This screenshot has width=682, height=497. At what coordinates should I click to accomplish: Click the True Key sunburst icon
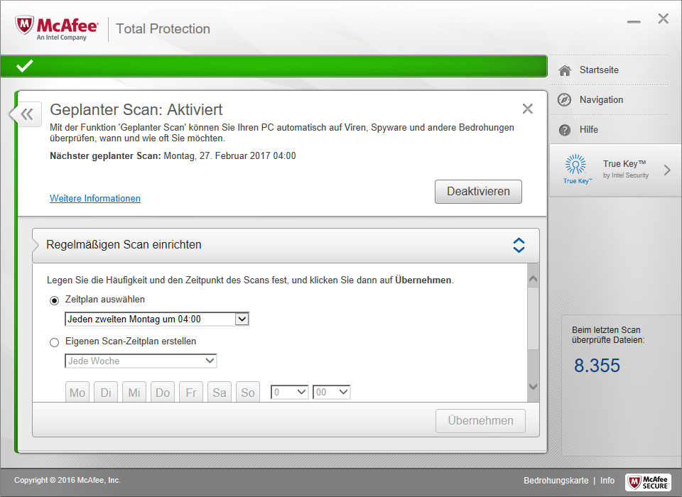coord(576,166)
